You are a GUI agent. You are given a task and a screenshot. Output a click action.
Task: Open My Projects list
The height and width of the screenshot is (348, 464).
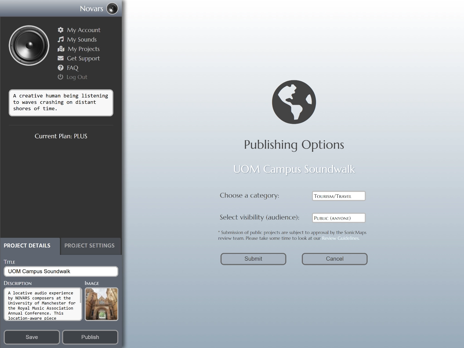(x=83, y=49)
